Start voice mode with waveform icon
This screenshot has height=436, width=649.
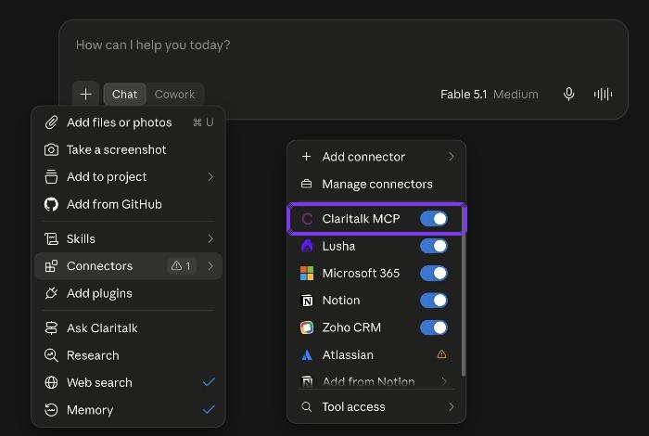(x=603, y=94)
